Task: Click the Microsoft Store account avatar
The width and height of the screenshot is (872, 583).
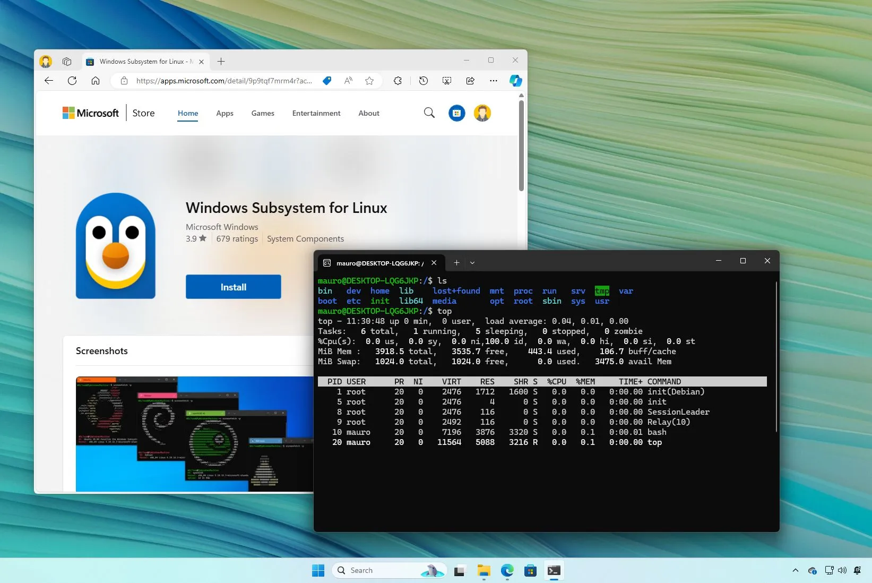Action: point(482,113)
